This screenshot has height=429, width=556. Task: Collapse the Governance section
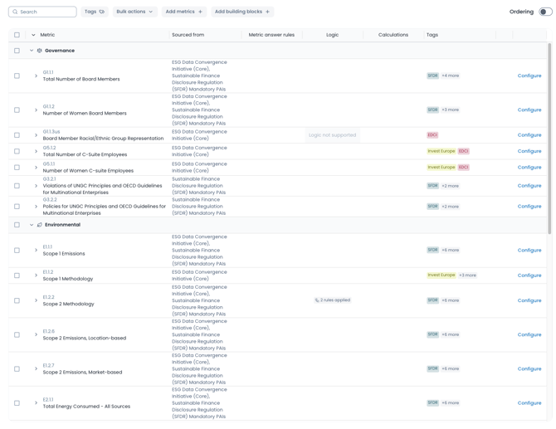coord(32,51)
